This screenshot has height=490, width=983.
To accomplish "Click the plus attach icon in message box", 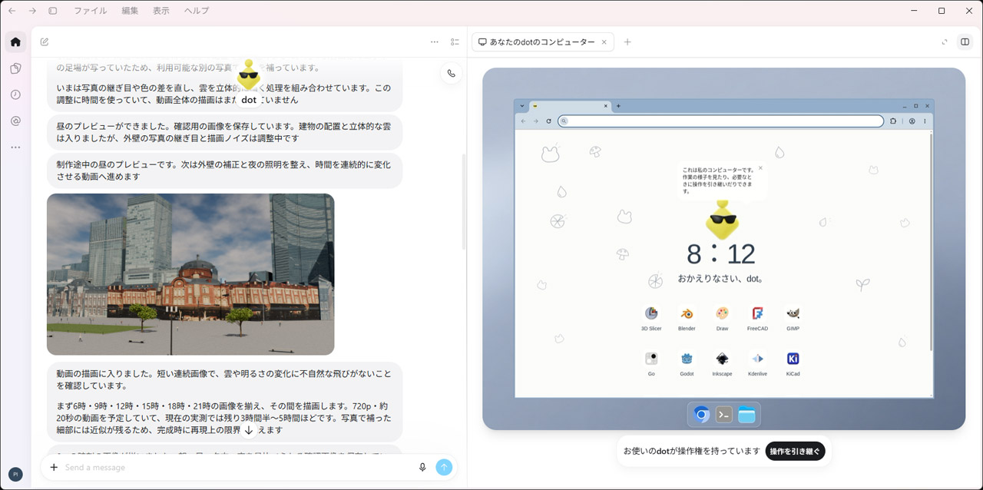I will tap(54, 467).
